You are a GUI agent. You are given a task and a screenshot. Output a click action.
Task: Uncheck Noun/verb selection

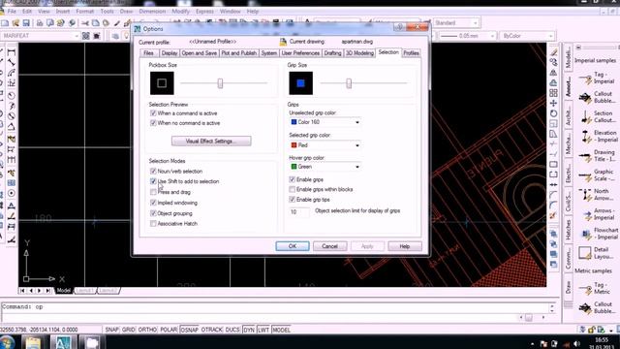point(153,171)
